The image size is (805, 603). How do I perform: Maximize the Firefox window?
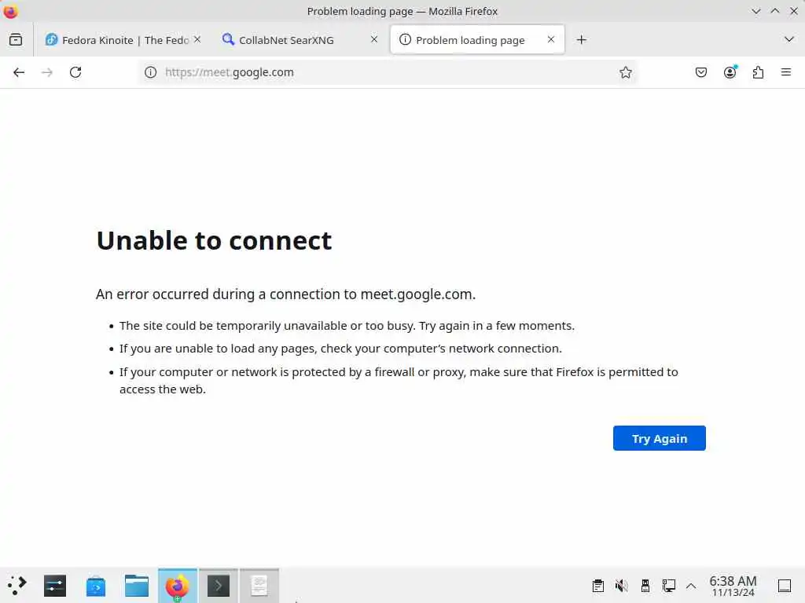[774, 11]
